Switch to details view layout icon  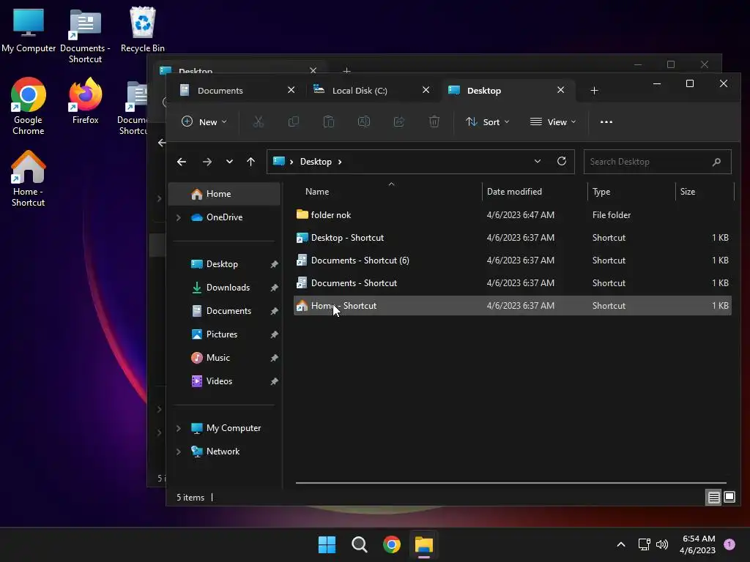tap(713, 498)
